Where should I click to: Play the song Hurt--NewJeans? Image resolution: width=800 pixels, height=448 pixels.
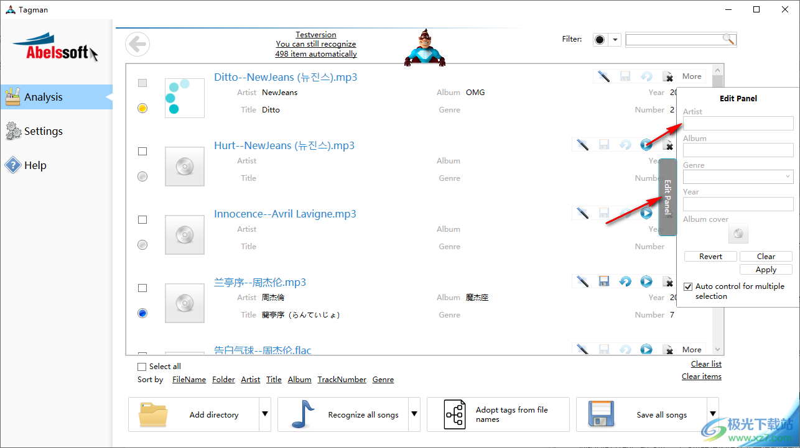[646, 144]
